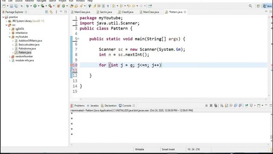Click the New file toolbar icon
The image size is (273, 154).
(4, 6)
